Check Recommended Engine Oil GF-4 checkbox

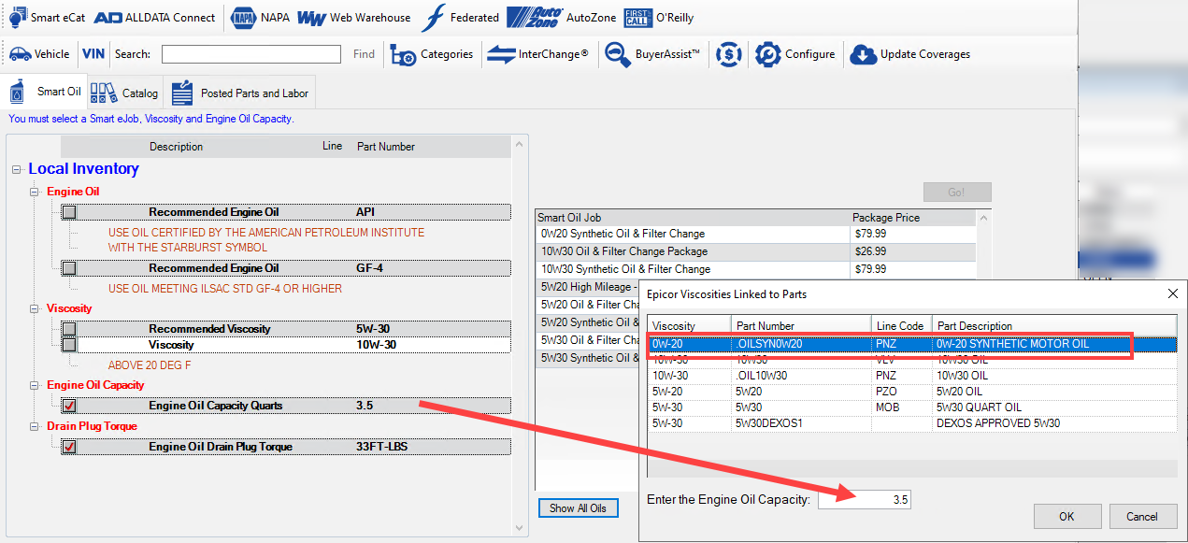69,268
